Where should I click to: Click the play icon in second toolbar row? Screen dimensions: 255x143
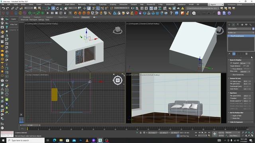(48, 13)
